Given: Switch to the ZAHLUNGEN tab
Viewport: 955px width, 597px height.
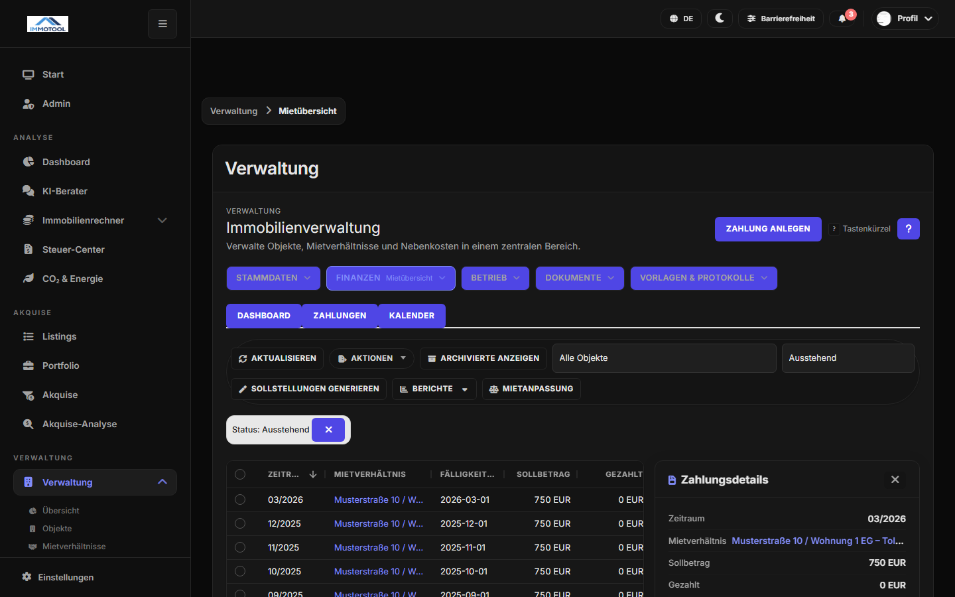Looking at the screenshot, I should (340, 316).
